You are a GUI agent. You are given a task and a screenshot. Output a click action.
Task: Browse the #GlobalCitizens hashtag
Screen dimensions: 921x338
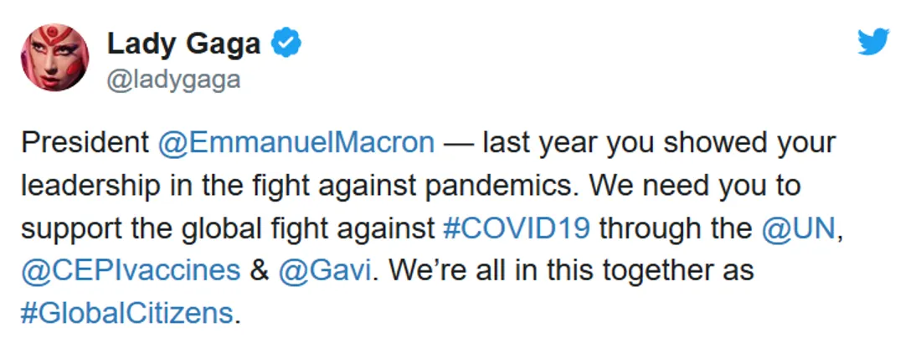[x=126, y=313]
